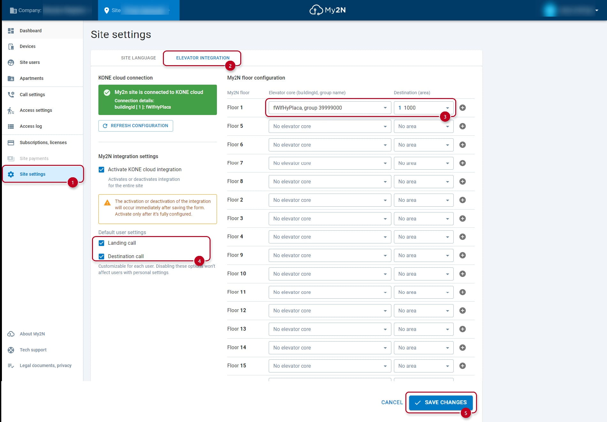
Task: Open Floor 10 area dropdown
Action: (424, 274)
